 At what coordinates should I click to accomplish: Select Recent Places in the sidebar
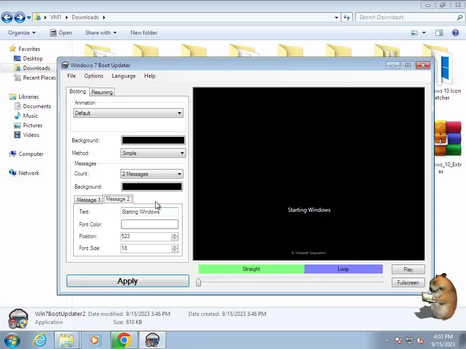[x=39, y=77]
